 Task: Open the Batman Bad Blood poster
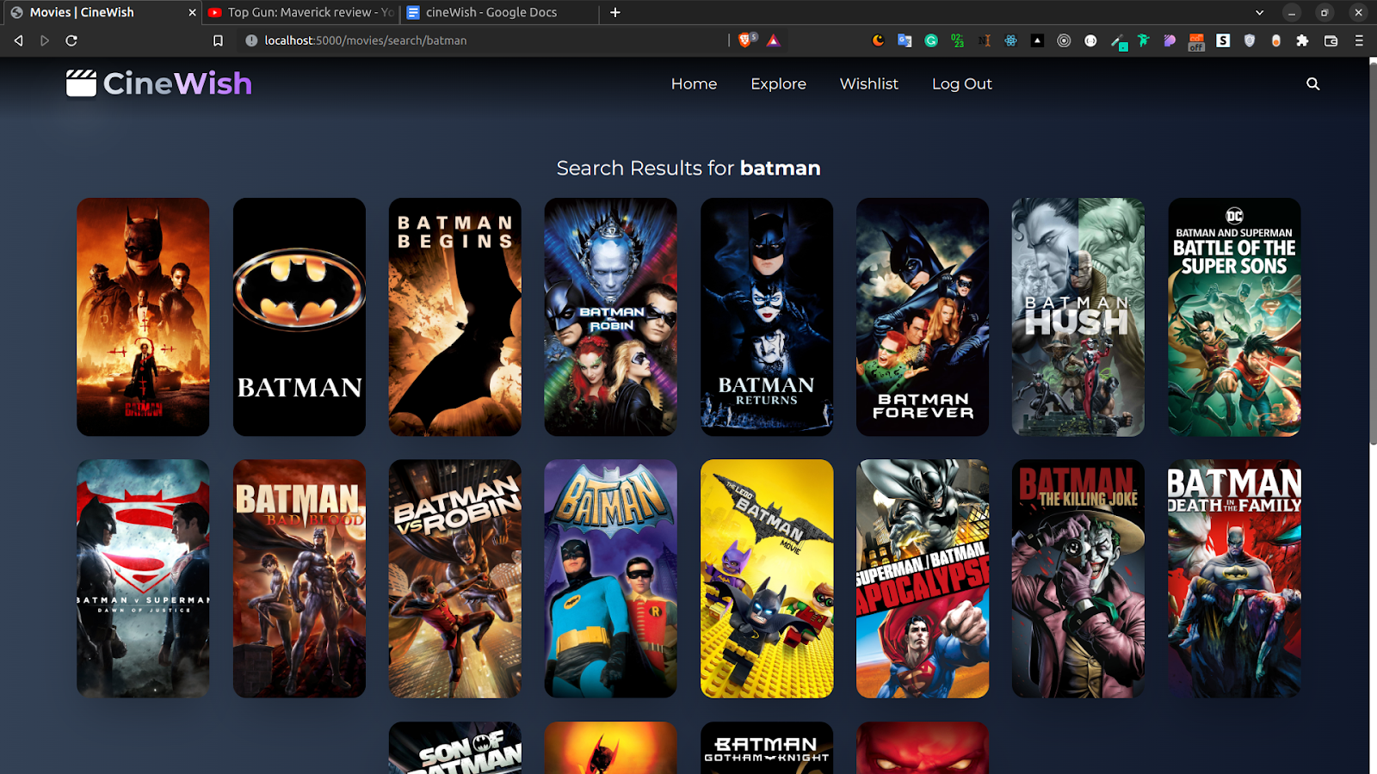click(x=299, y=579)
